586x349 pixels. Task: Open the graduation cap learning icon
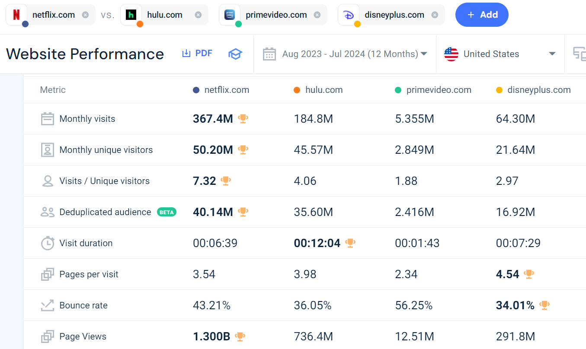point(235,54)
